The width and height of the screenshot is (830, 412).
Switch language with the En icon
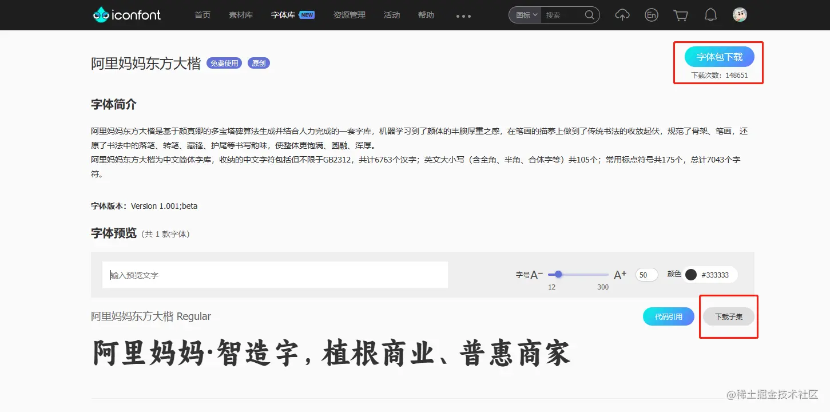tap(651, 15)
